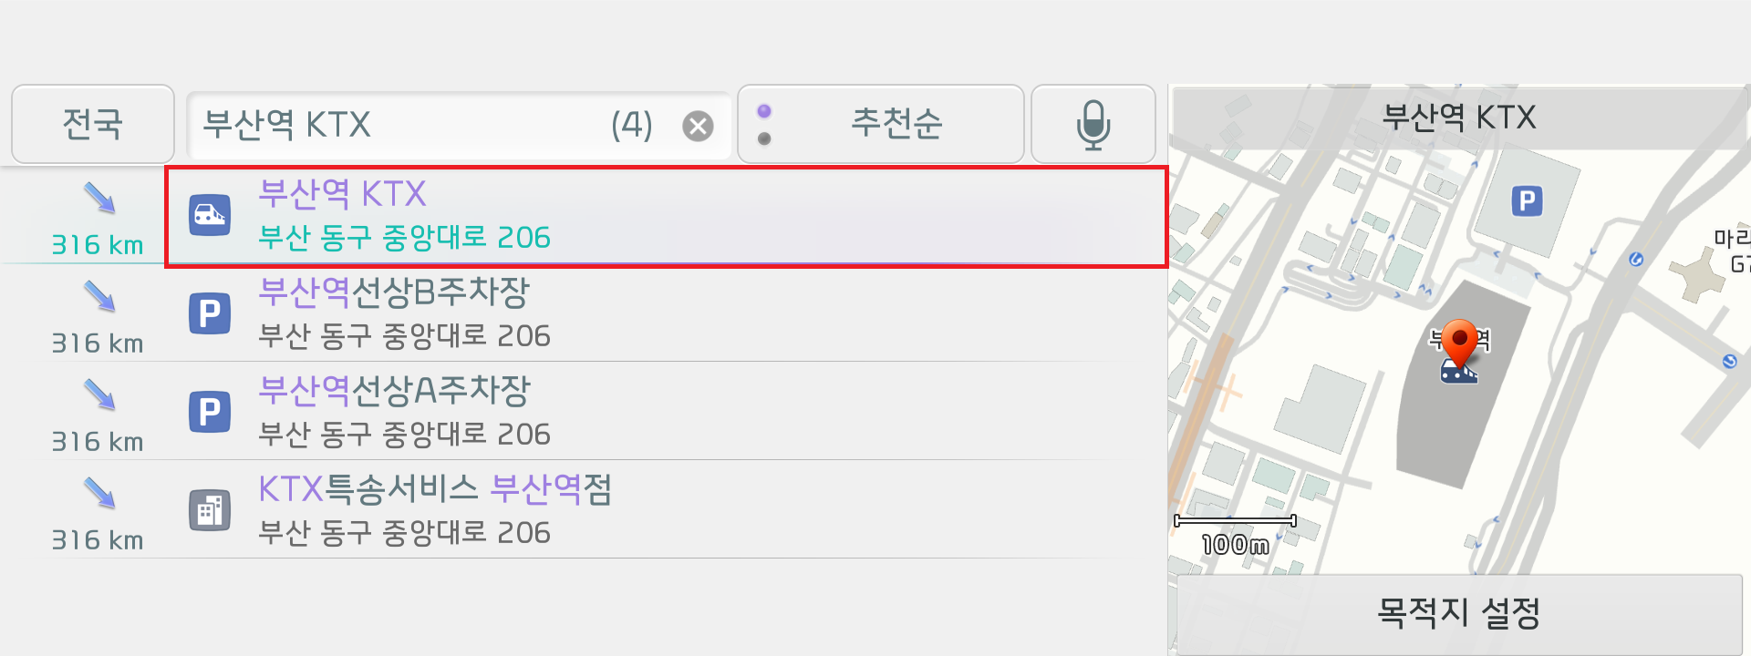Open the 전국 region selector
Image resolution: width=1751 pixels, height=656 pixels.
(92, 124)
